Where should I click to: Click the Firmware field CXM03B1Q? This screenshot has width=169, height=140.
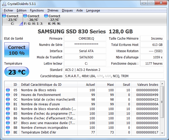(85, 39)
